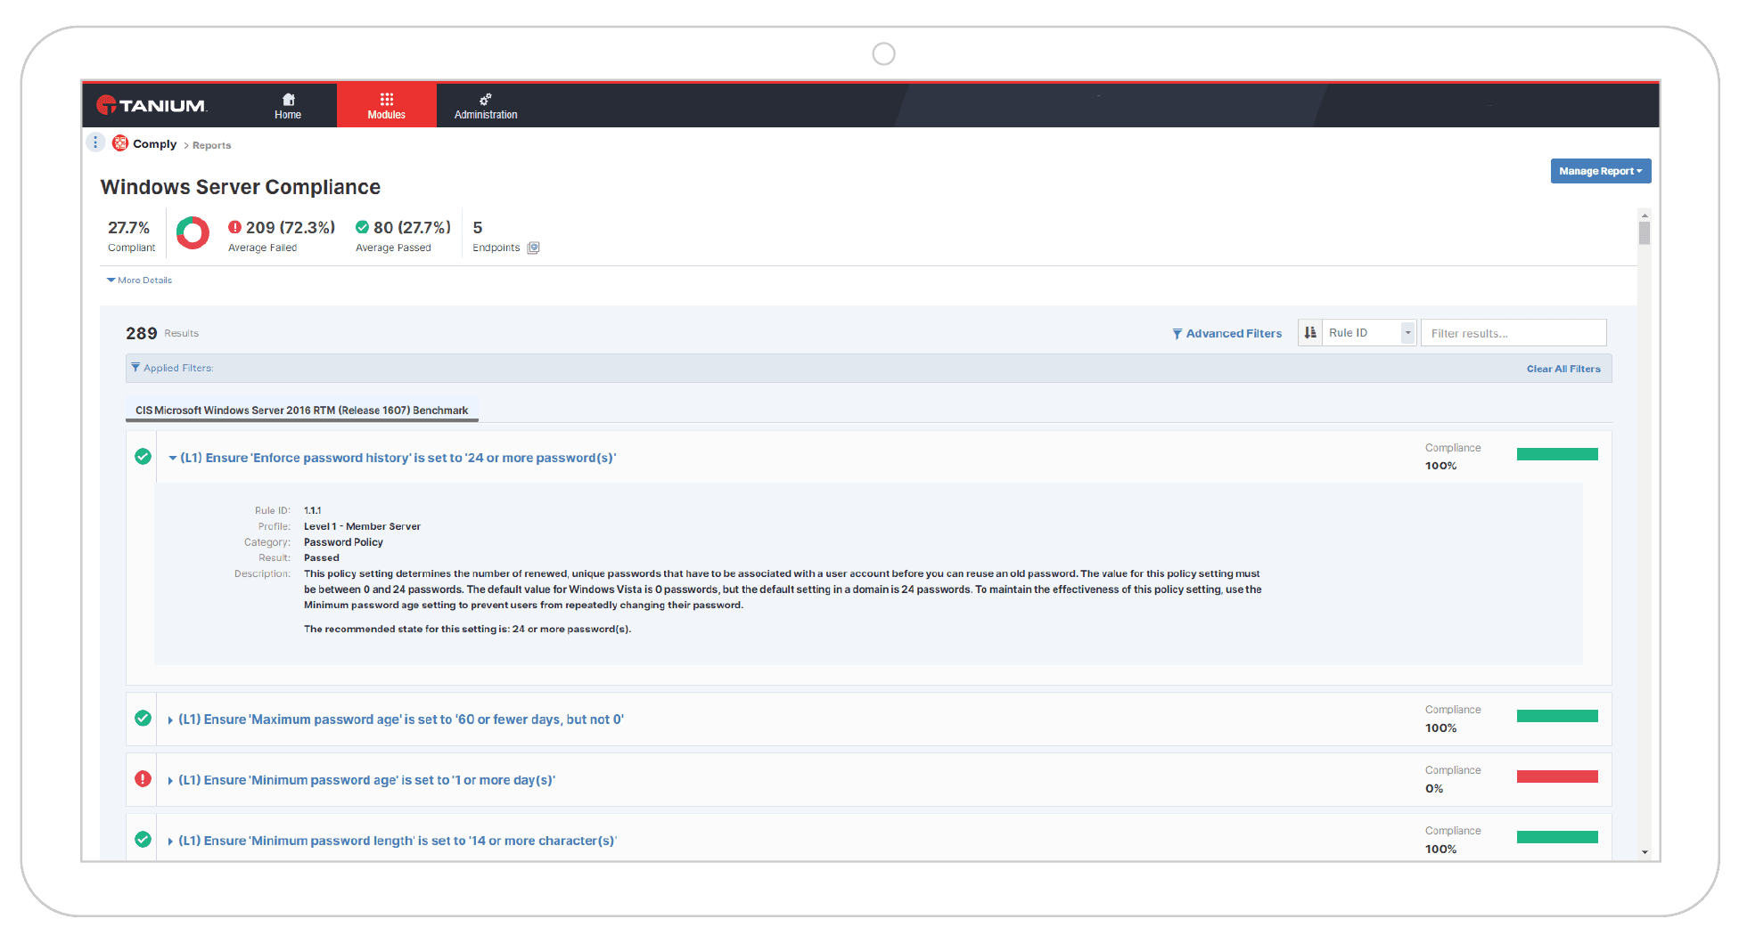Click the scrollbar up arrow
1739x935 pixels.
tap(1644, 215)
